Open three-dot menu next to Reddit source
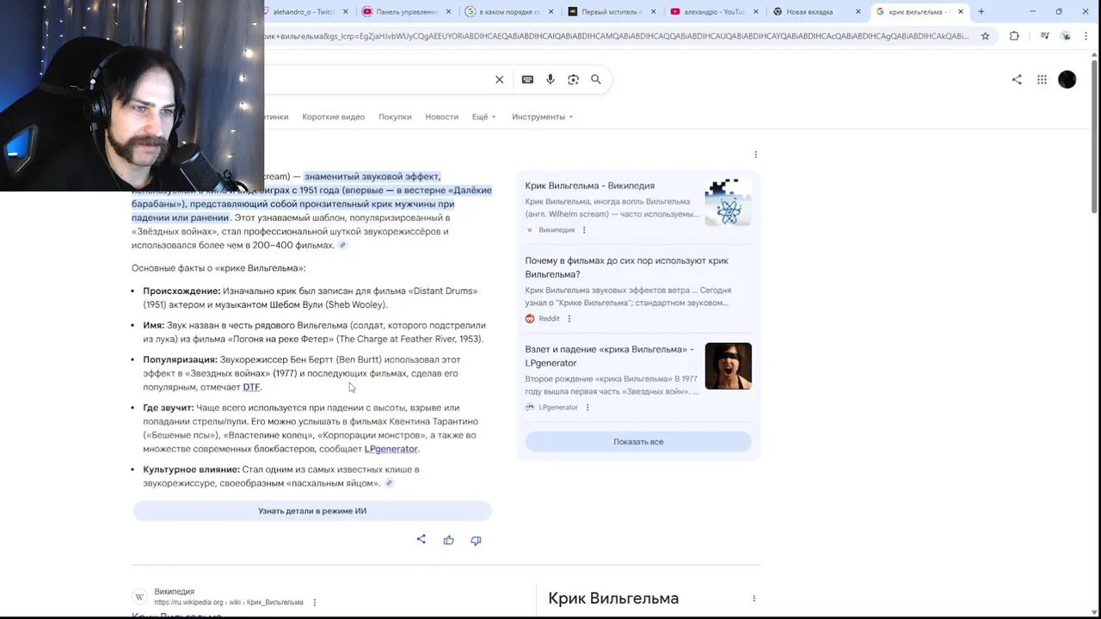The image size is (1101, 619). (x=569, y=318)
